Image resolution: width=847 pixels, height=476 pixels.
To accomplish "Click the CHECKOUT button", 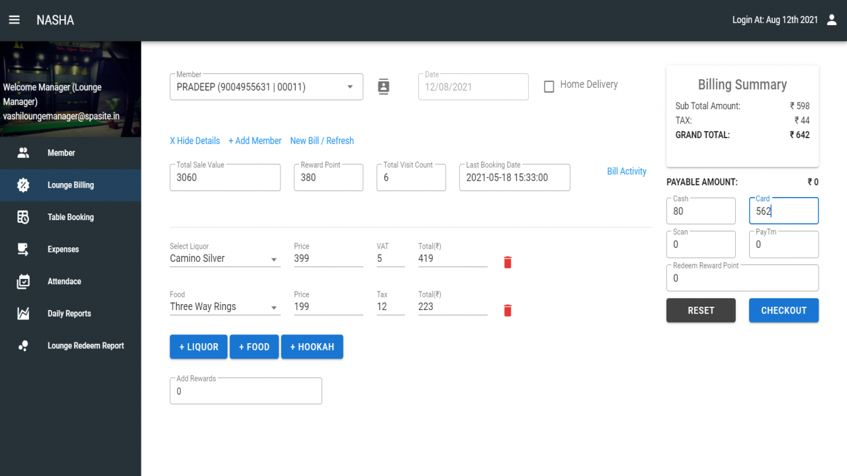I will pyautogui.click(x=783, y=310).
